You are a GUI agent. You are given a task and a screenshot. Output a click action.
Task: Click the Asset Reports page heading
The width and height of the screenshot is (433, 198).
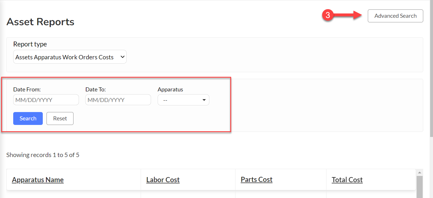40,22
